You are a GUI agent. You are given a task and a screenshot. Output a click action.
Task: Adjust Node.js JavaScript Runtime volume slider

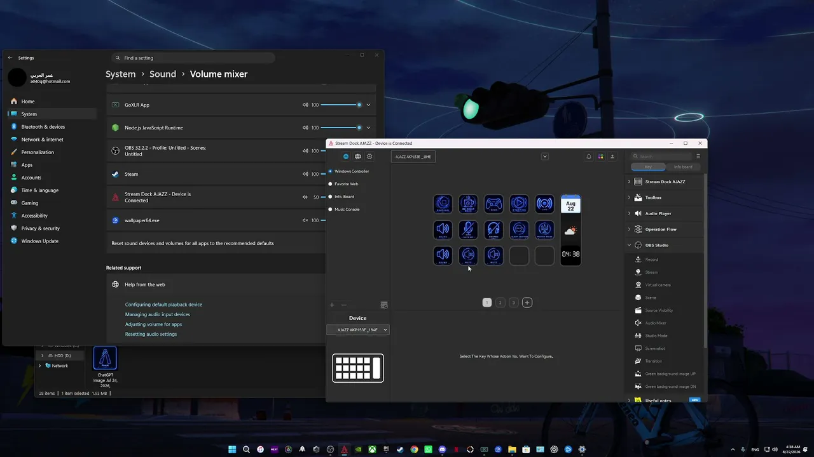click(342, 128)
